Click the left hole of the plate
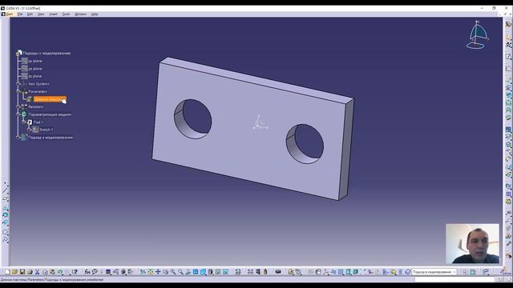 [192, 119]
